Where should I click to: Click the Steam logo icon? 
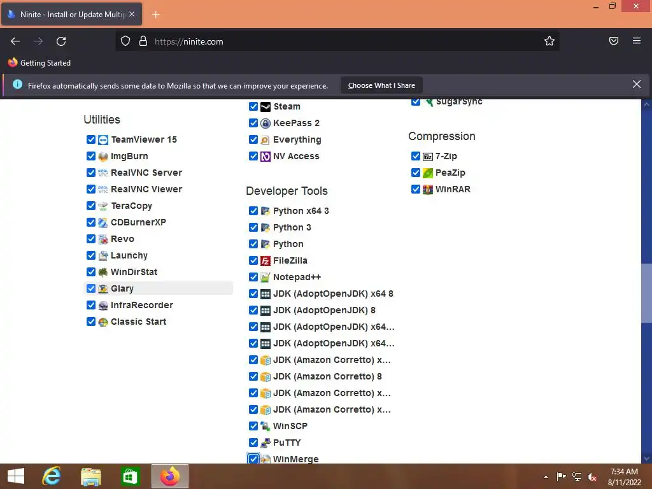(266, 107)
